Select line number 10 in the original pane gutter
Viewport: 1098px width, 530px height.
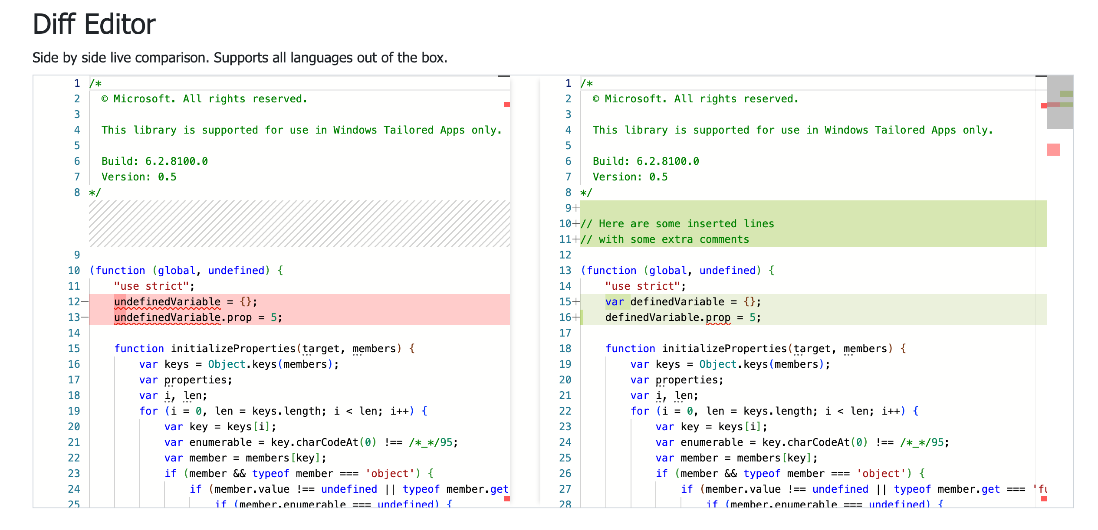(x=74, y=270)
